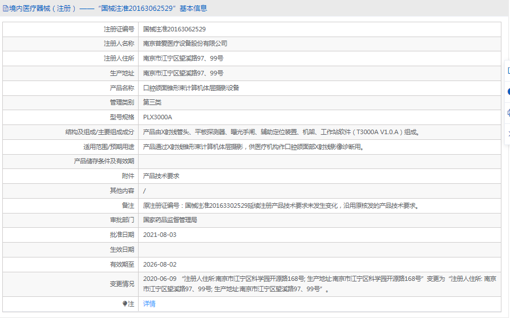Click the 产品名称 row label

click(122, 88)
